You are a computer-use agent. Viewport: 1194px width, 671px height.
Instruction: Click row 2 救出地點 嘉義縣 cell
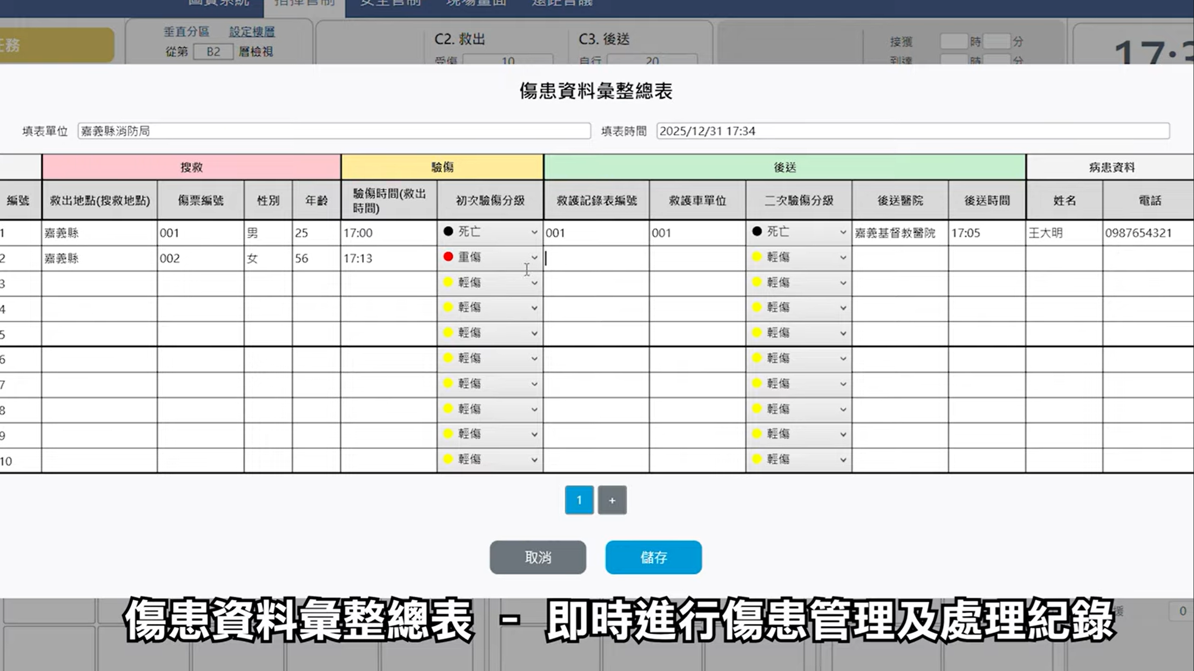click(x=99, y=258)
